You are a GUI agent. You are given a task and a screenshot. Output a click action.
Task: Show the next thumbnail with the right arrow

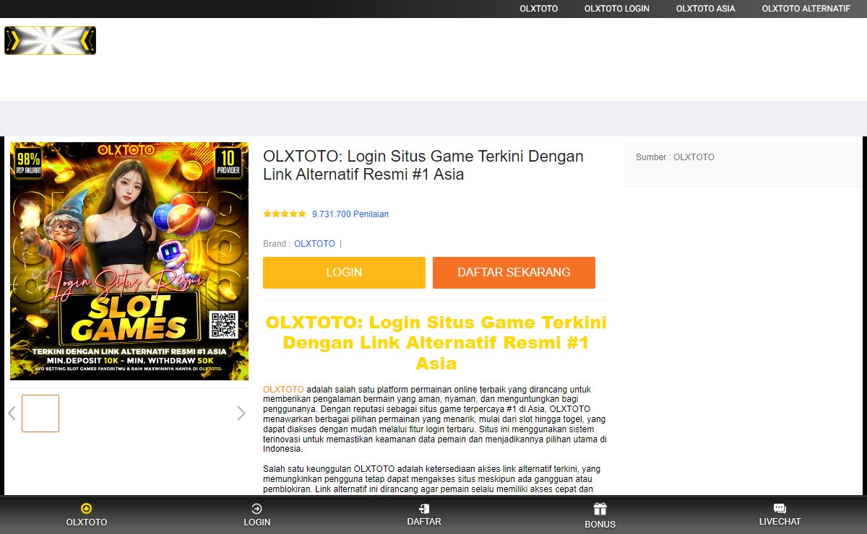click(x=241, y=413)
